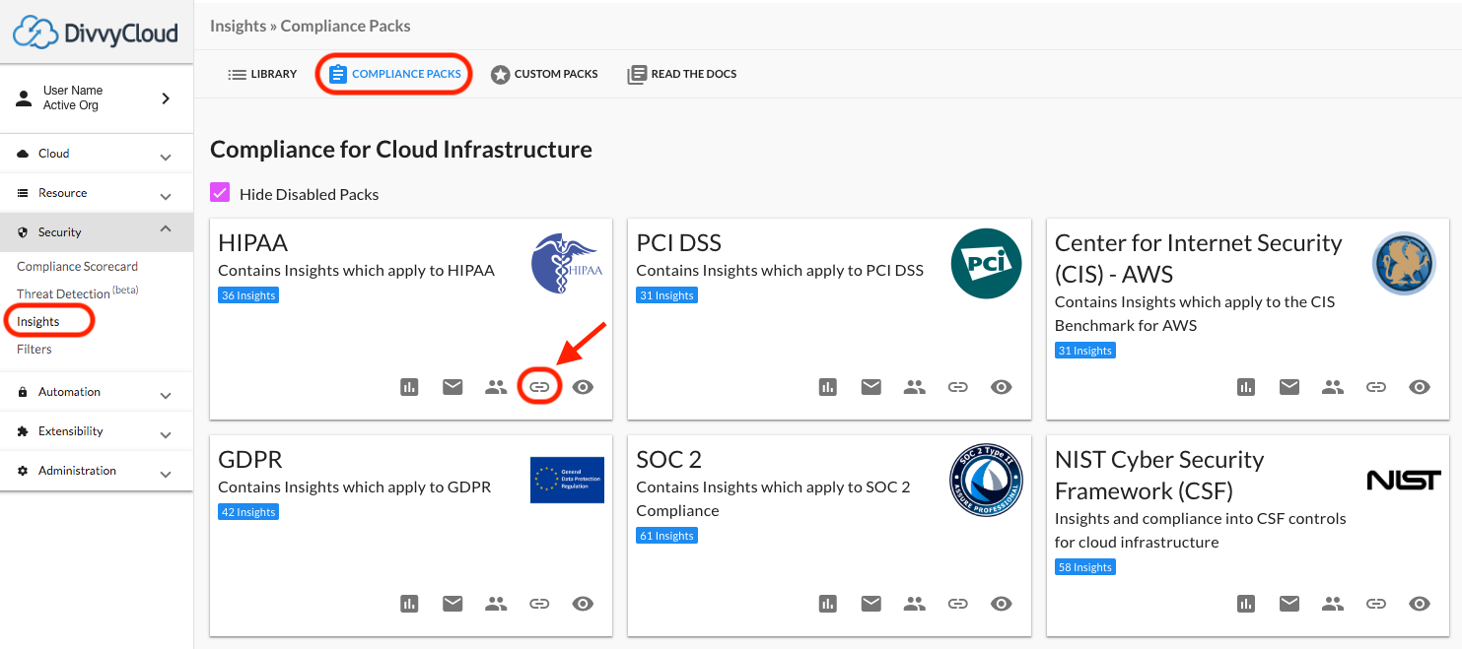Expand the Cloud sidebar section
Image resolution: width=1462 pixels, height=649 pixels.
[x=97, y=154]
